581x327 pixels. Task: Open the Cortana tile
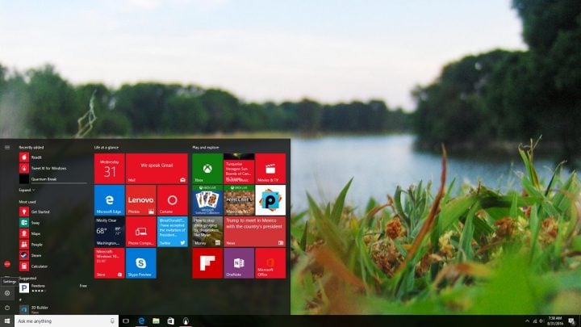[x=172, y=199]
